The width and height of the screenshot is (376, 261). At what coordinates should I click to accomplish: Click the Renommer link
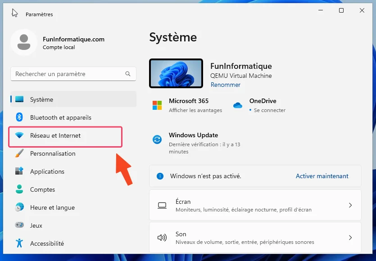click(x=226, y=85)
